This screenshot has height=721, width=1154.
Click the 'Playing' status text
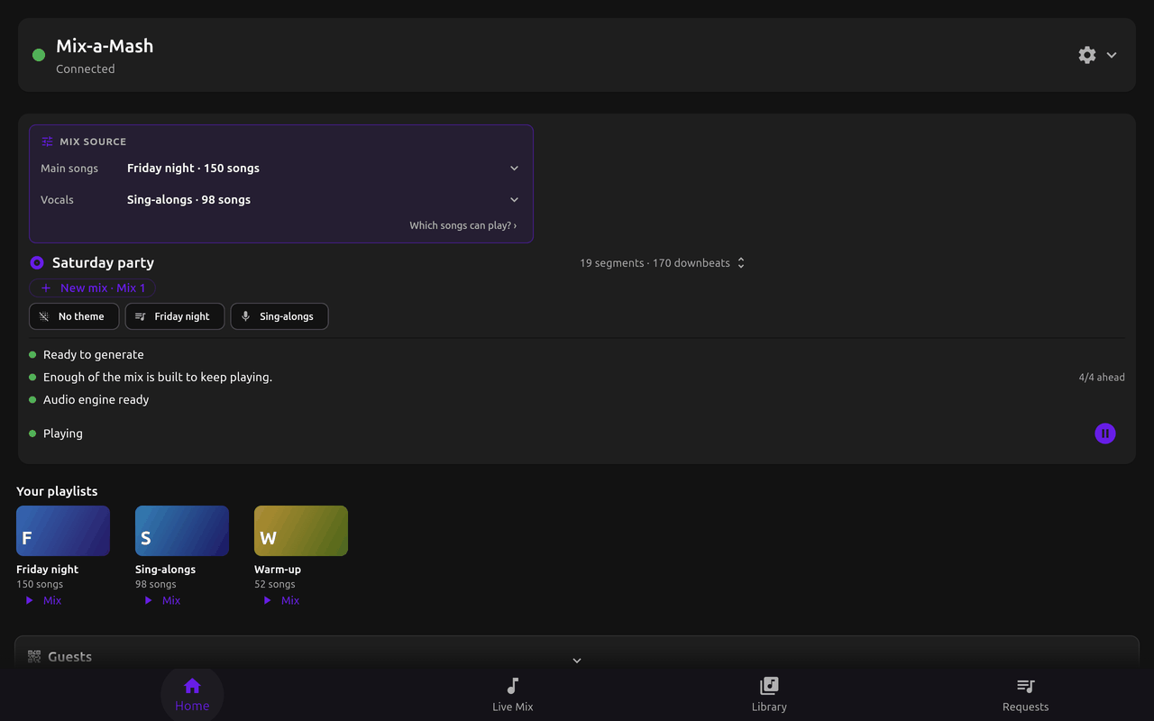pyautogui.click(x=63, y=434)
